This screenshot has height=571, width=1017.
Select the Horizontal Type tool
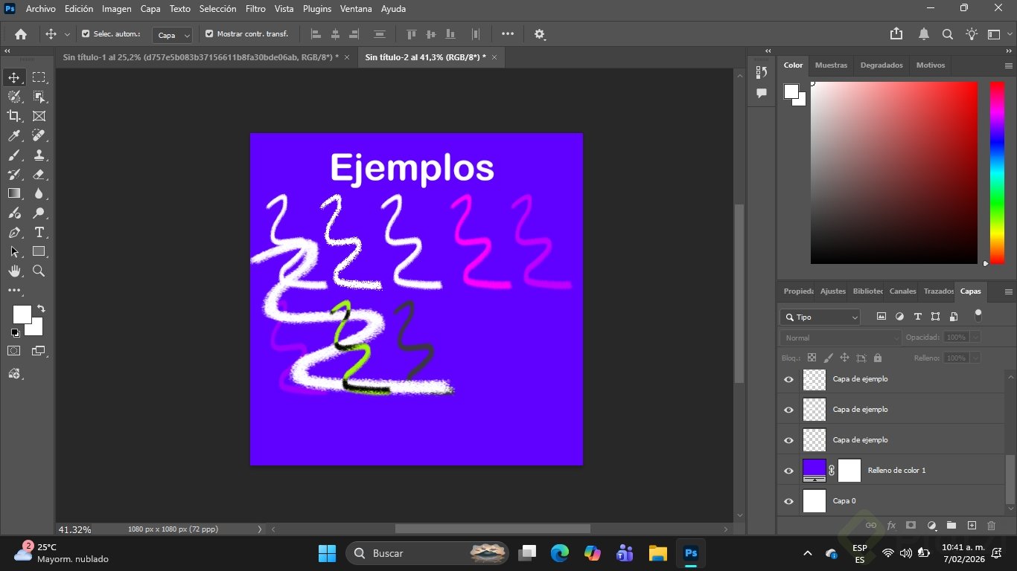pyautogui.click(x=39, y=233)
